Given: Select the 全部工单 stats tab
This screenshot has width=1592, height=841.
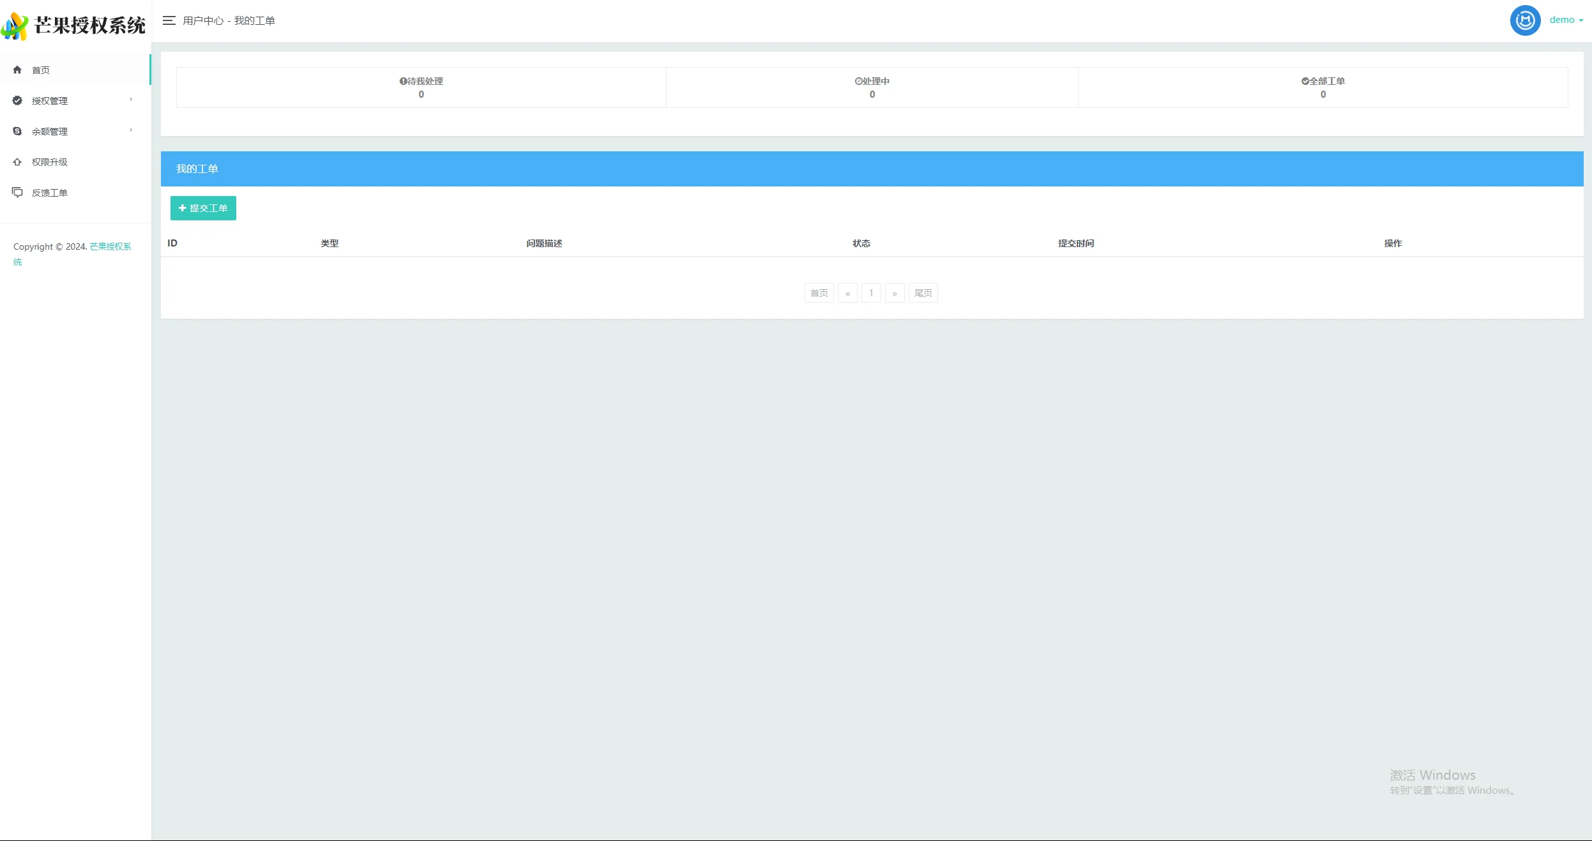Looking at the screenshot, I should (x=1323, y=87).
